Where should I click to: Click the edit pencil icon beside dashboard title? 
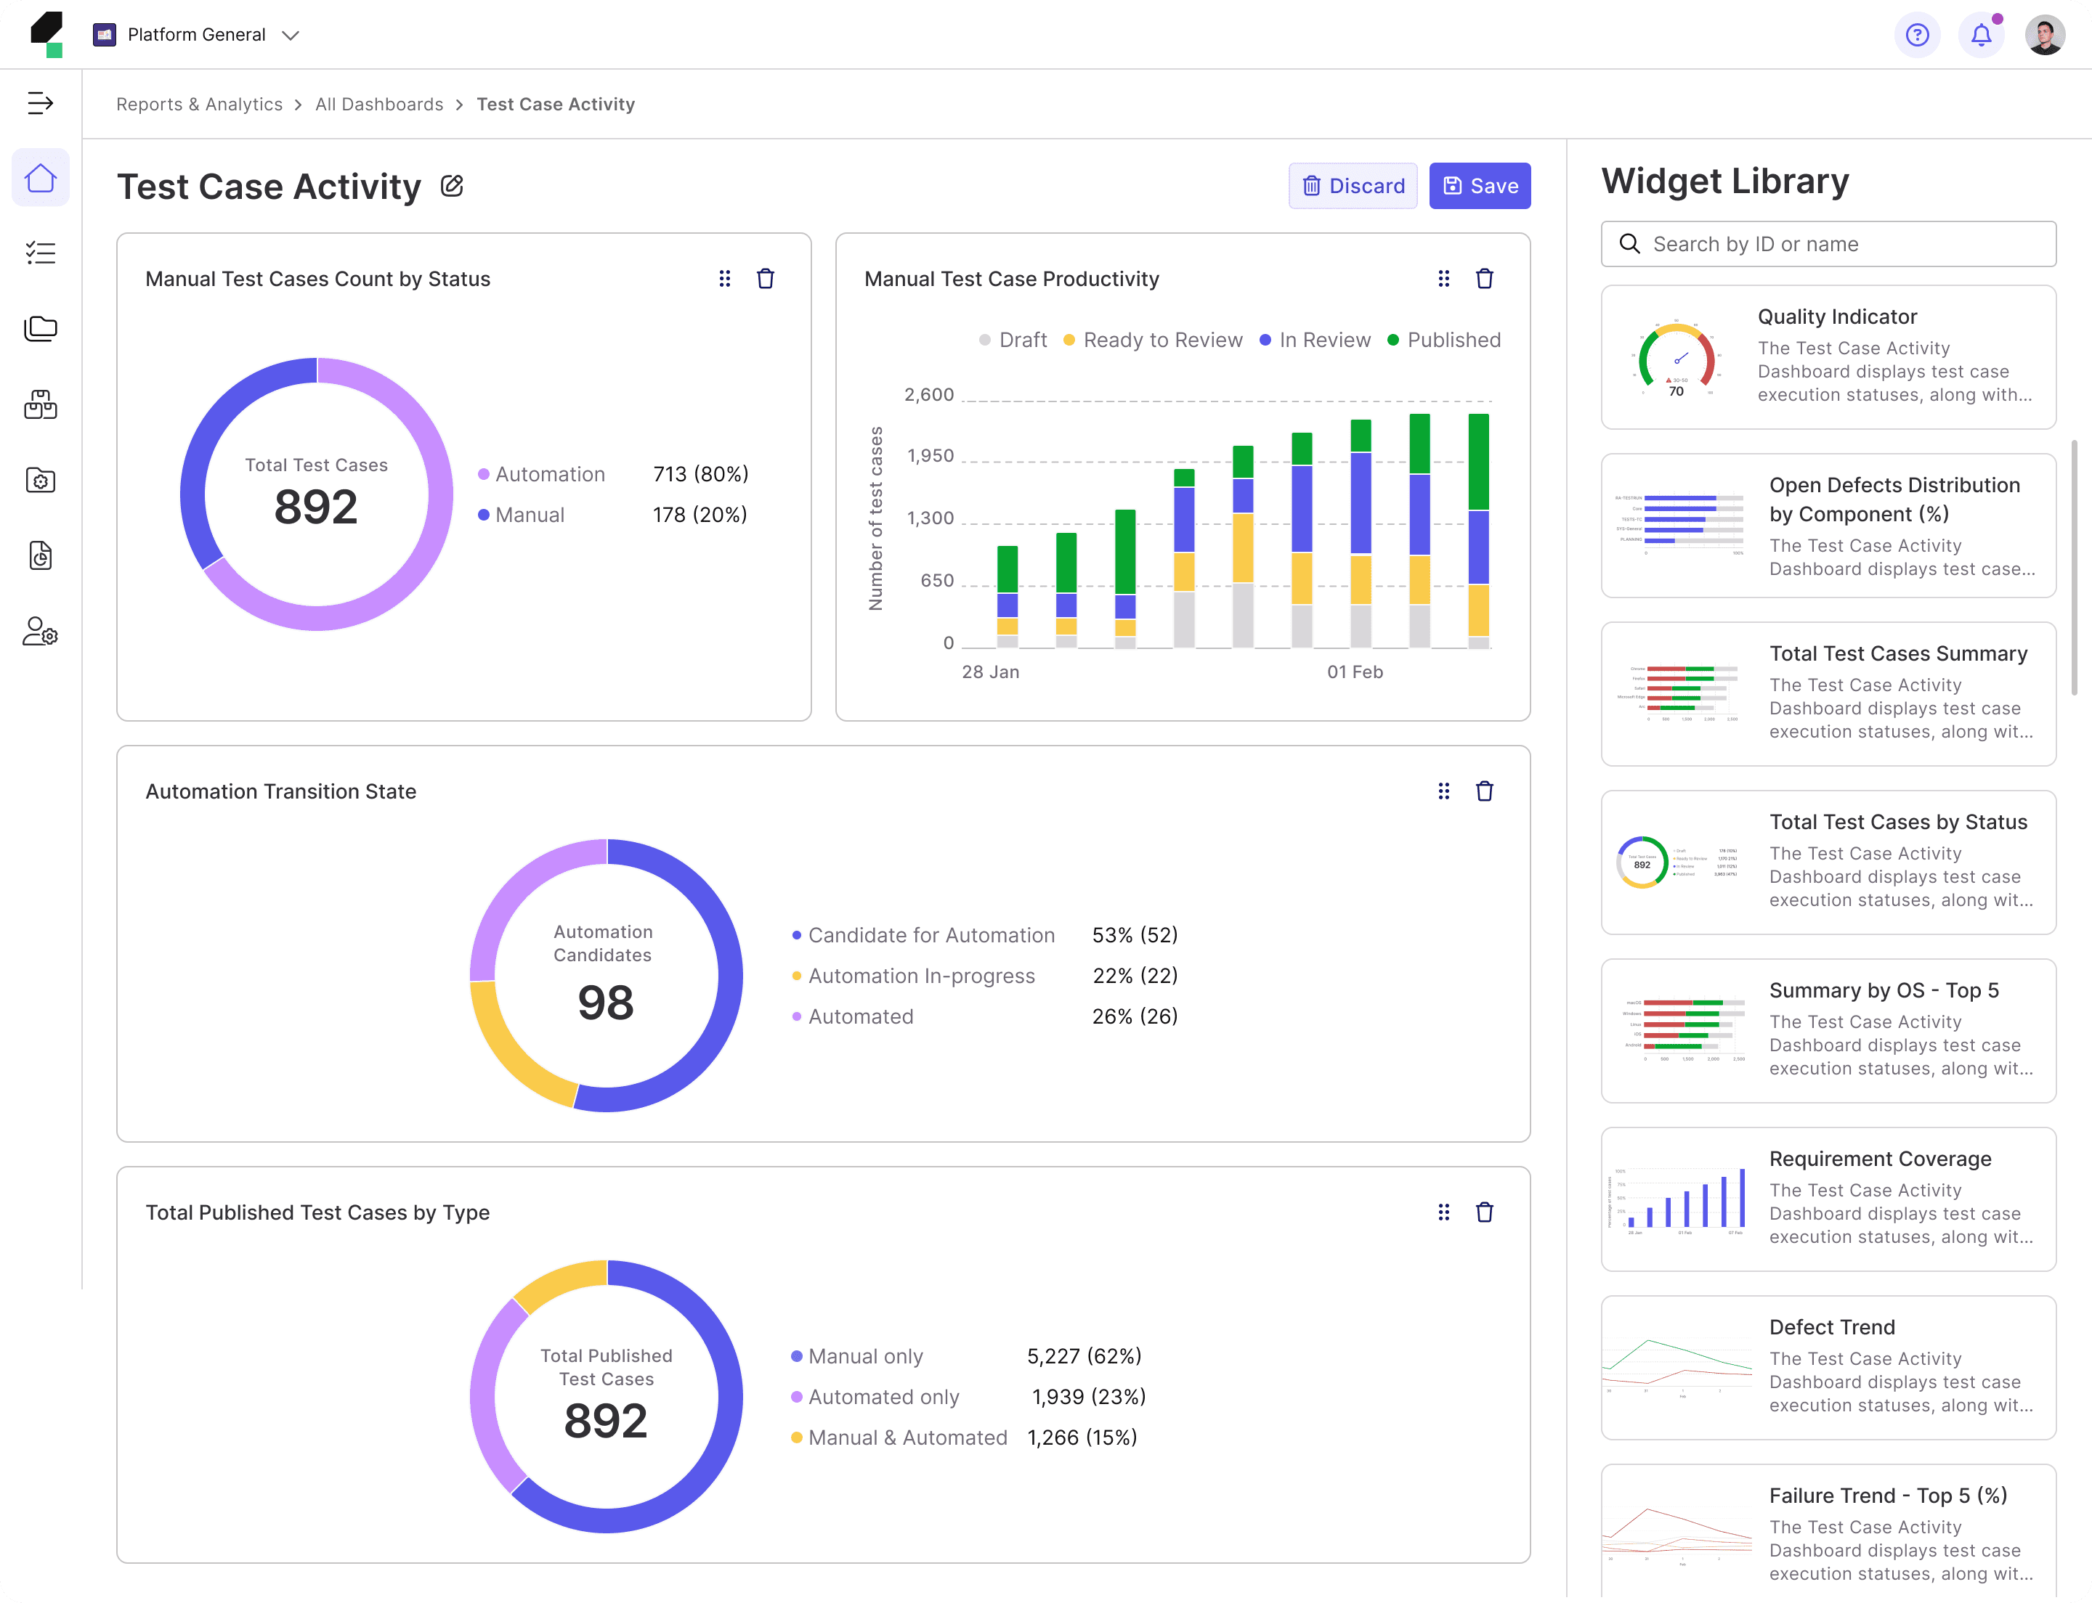coord(452,186)
